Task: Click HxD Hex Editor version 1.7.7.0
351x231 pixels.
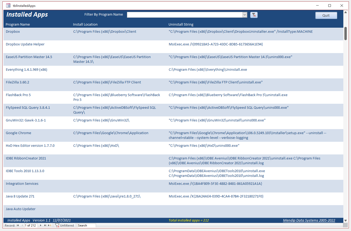Action: click(x=30, y=145)
